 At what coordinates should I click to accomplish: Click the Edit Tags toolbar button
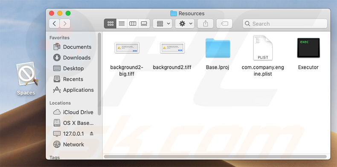tap(224, 23)
